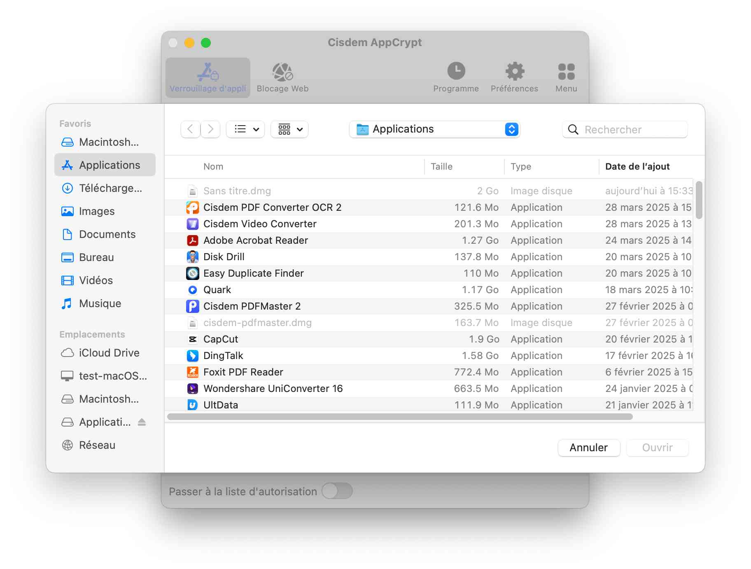Click the yellow minimize button of AppCrypt
Viewport: 751px width, 569px height.
(x=189, y=43)
